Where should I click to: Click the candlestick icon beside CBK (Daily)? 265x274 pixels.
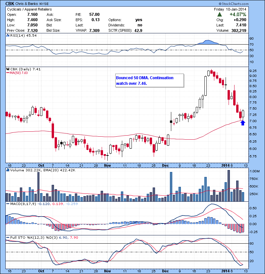tap(8, 69)
